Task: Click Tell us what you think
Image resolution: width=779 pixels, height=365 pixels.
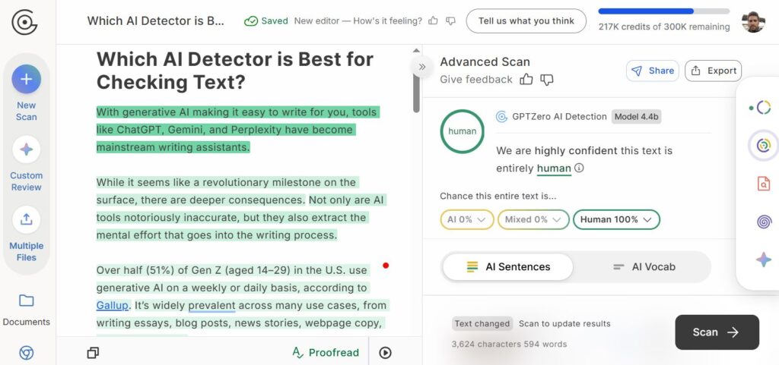Action: coord(526,20)
